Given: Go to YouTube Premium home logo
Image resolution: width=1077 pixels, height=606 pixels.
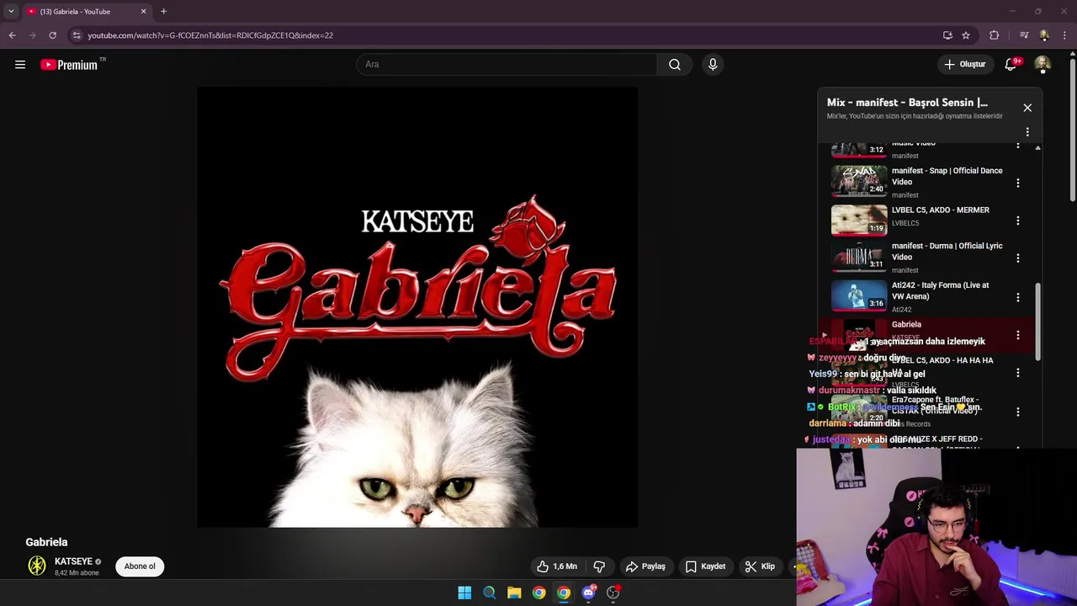Looking at the screenshot, I should [x=69, y=65].
